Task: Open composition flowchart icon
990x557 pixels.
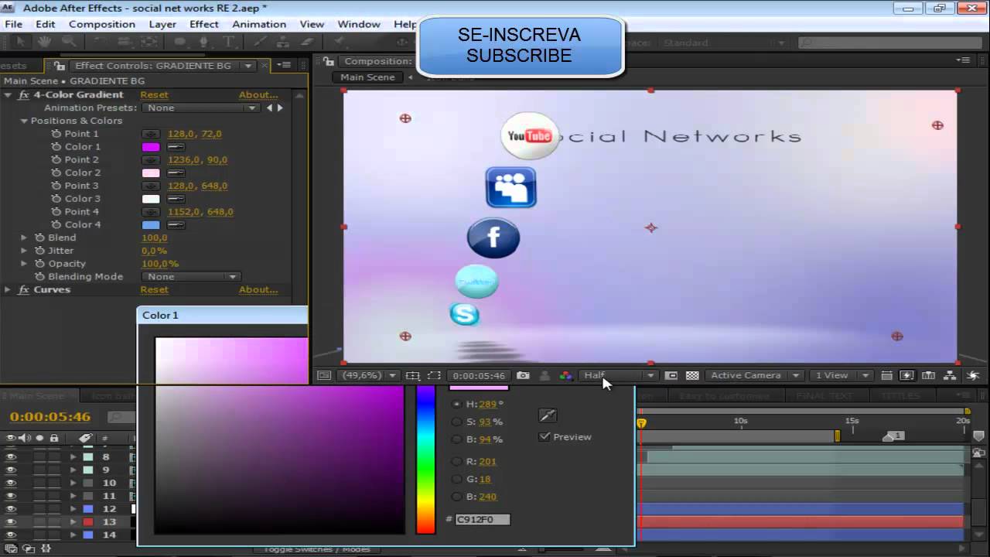Action: (949, 375)
